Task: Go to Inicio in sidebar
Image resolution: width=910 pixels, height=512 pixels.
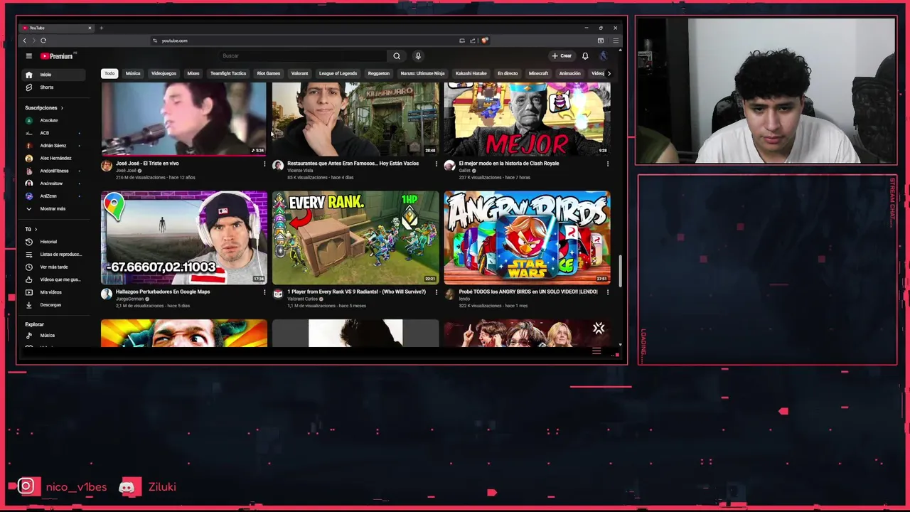Action: [55, 75]
